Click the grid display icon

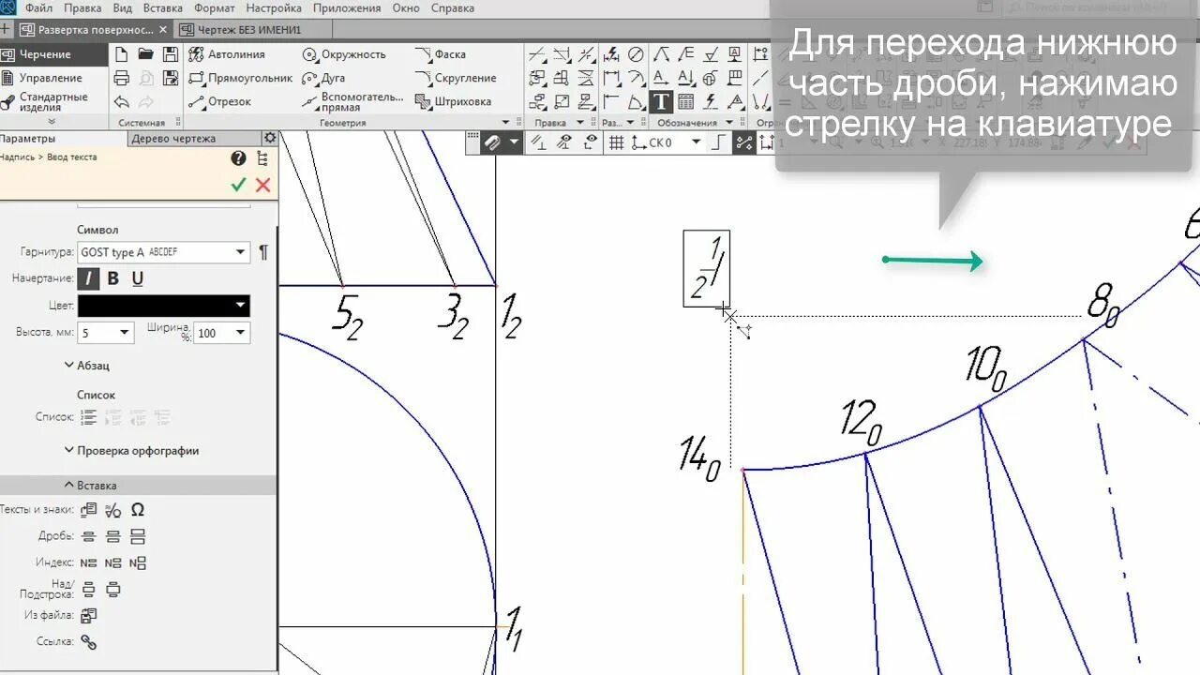coord(616,142)
